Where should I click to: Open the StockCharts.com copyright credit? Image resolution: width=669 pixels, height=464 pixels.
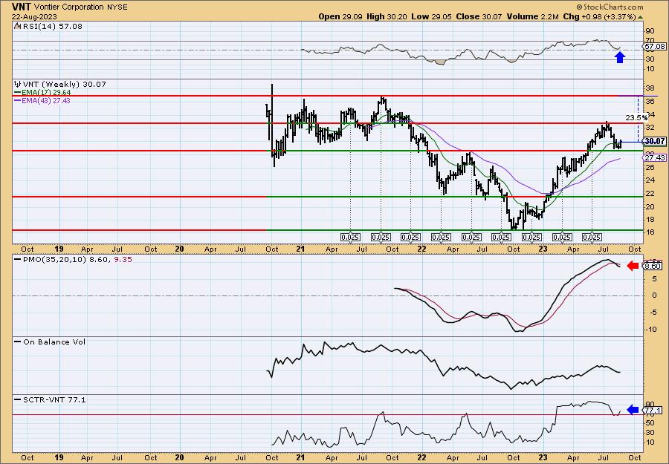610,7
